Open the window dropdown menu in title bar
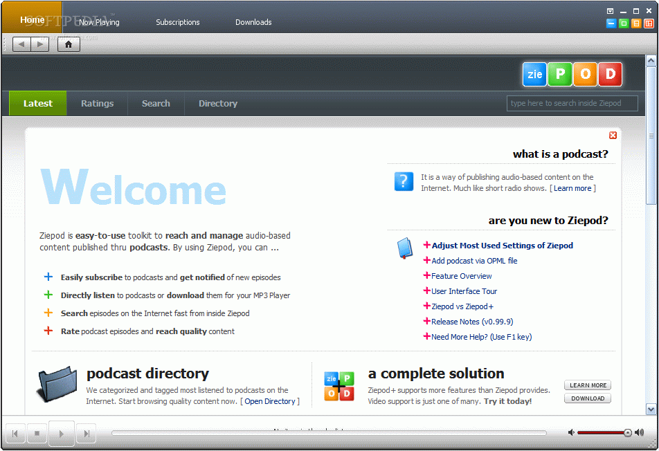This screenshot has width=659, height=451. coord(611,11)
